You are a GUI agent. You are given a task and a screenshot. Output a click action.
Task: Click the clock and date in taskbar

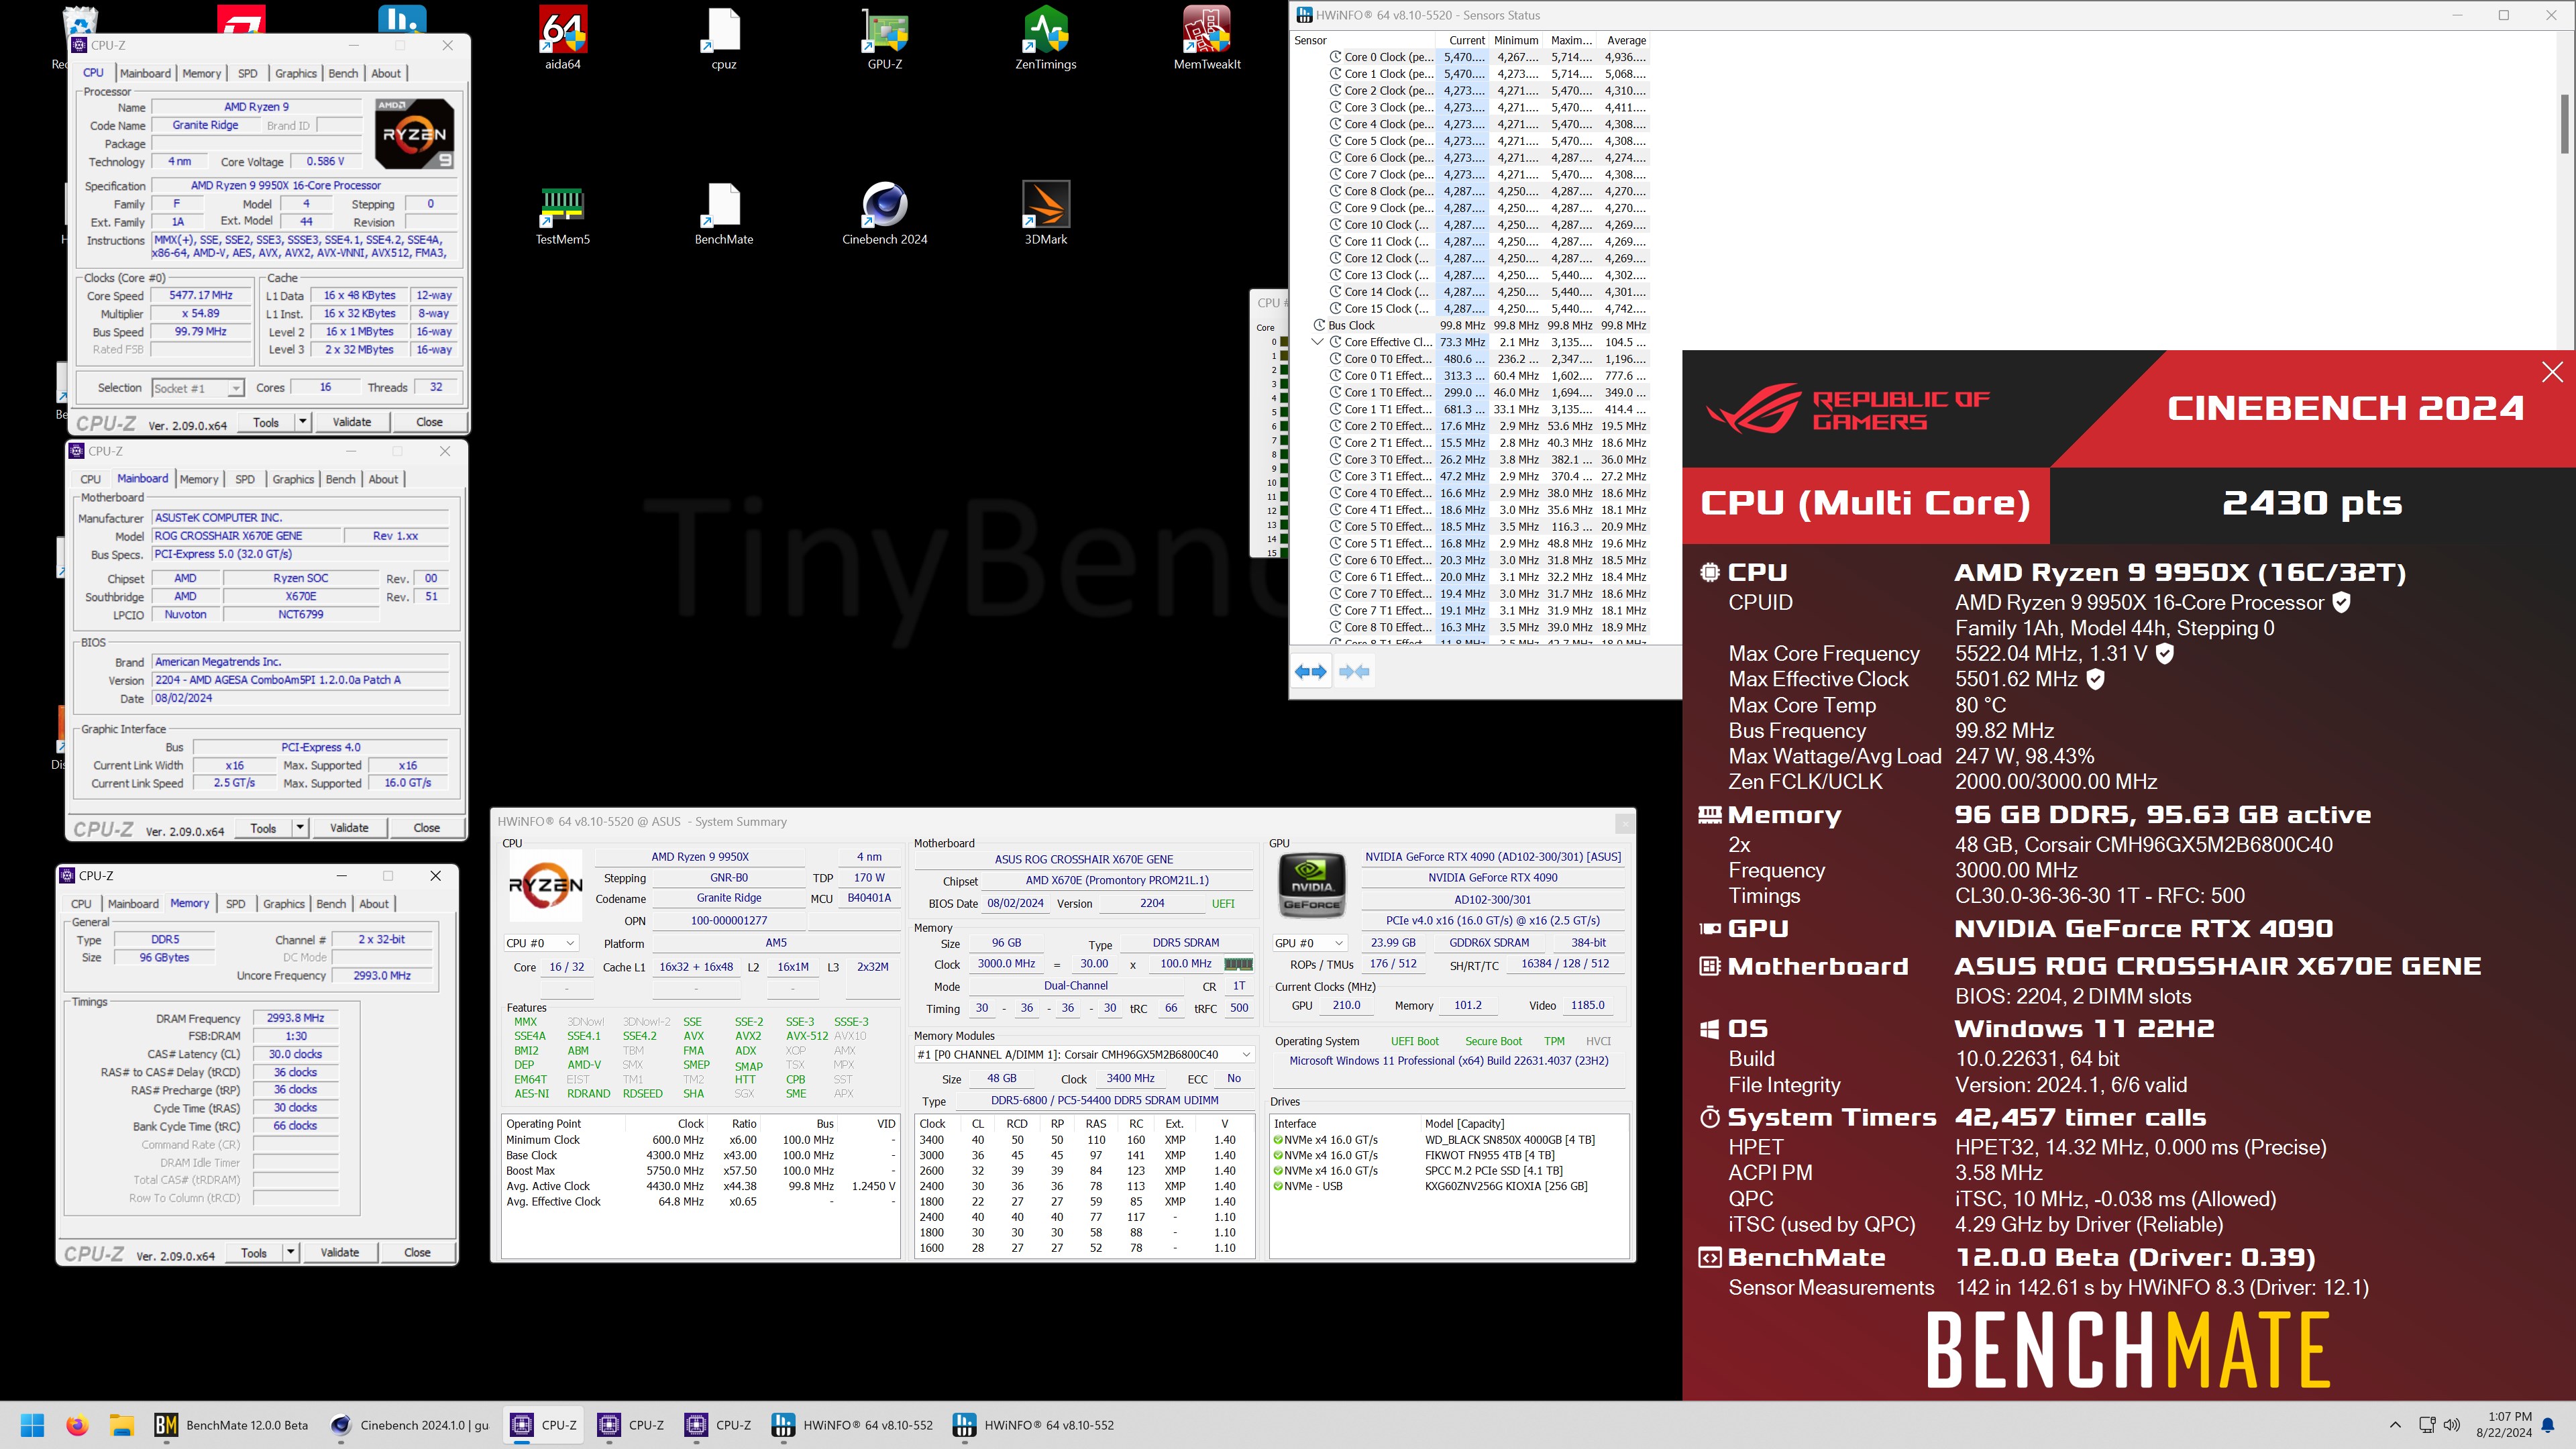point(2503,1425)
